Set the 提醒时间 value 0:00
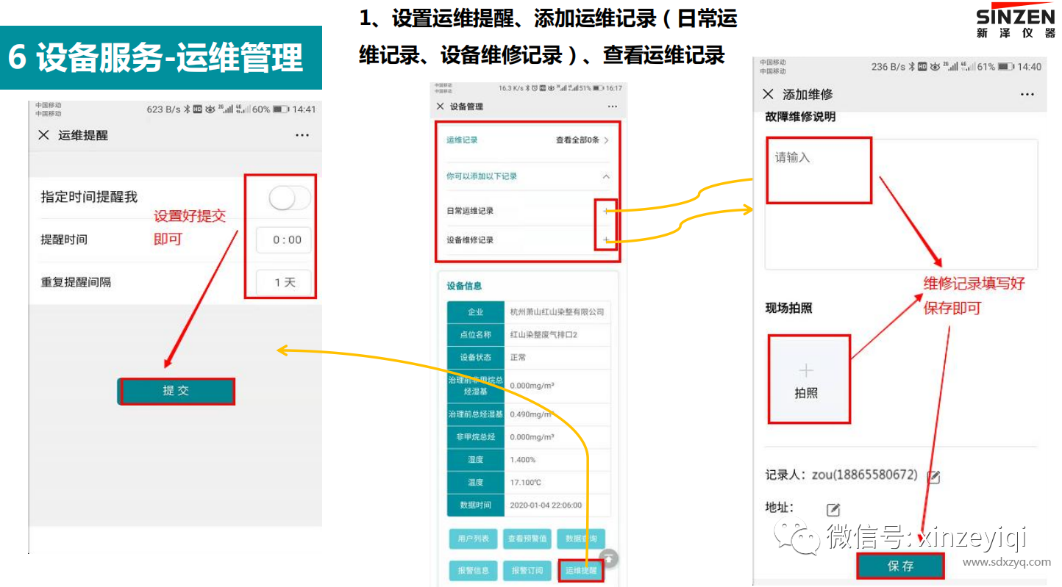1062x587 pixels. [x=284, y=240]
